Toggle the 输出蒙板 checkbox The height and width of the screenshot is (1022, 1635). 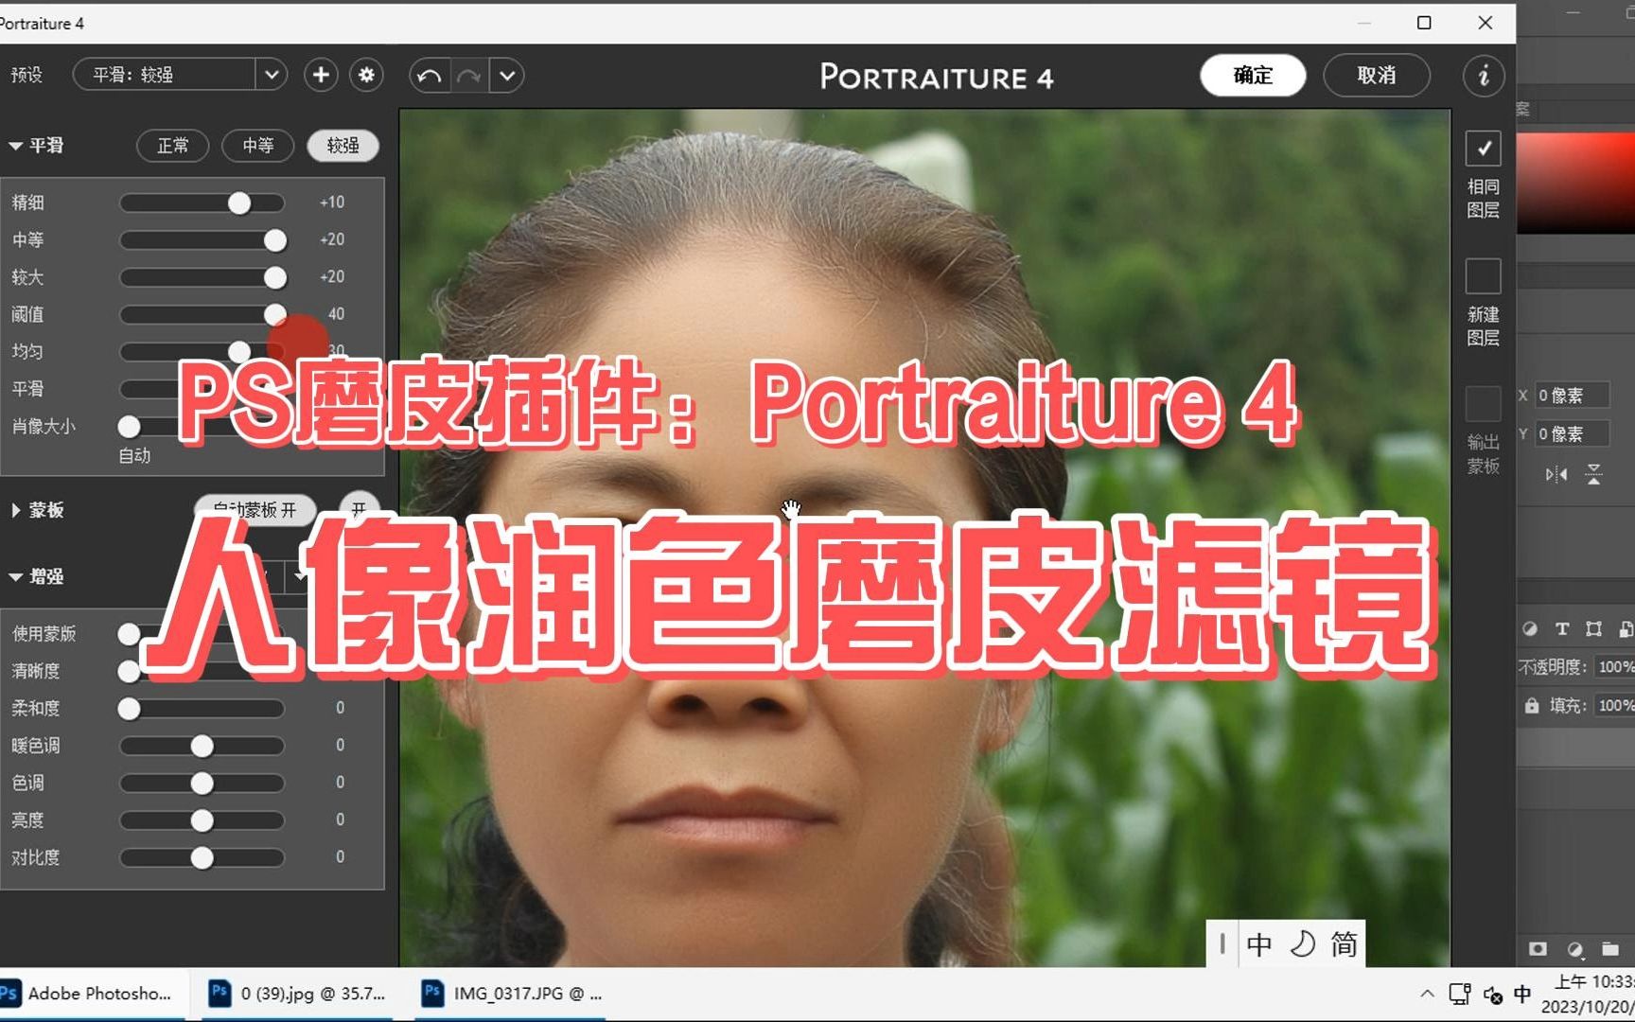[1484, 404]
